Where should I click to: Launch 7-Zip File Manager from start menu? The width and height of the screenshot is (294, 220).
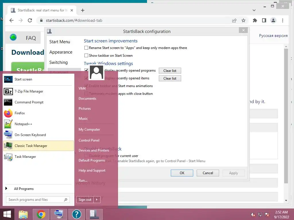click(x=38, y=91)
